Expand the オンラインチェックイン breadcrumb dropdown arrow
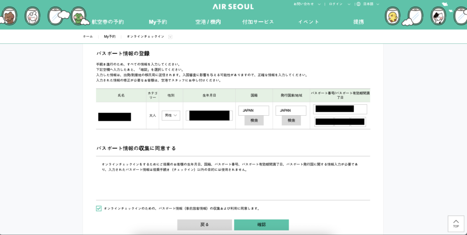467x235 pixels. click(171, 37)
